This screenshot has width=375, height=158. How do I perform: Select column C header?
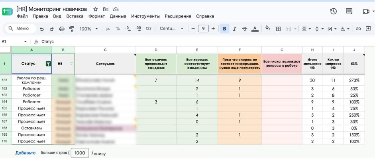105,50
